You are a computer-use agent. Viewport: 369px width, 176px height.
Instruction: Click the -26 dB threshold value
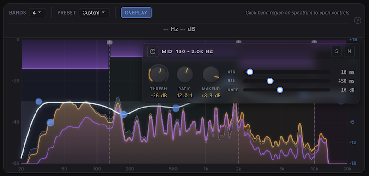pyautogui.click(x=158, y=96)
